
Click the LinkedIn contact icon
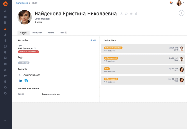(x=21, y=81)
